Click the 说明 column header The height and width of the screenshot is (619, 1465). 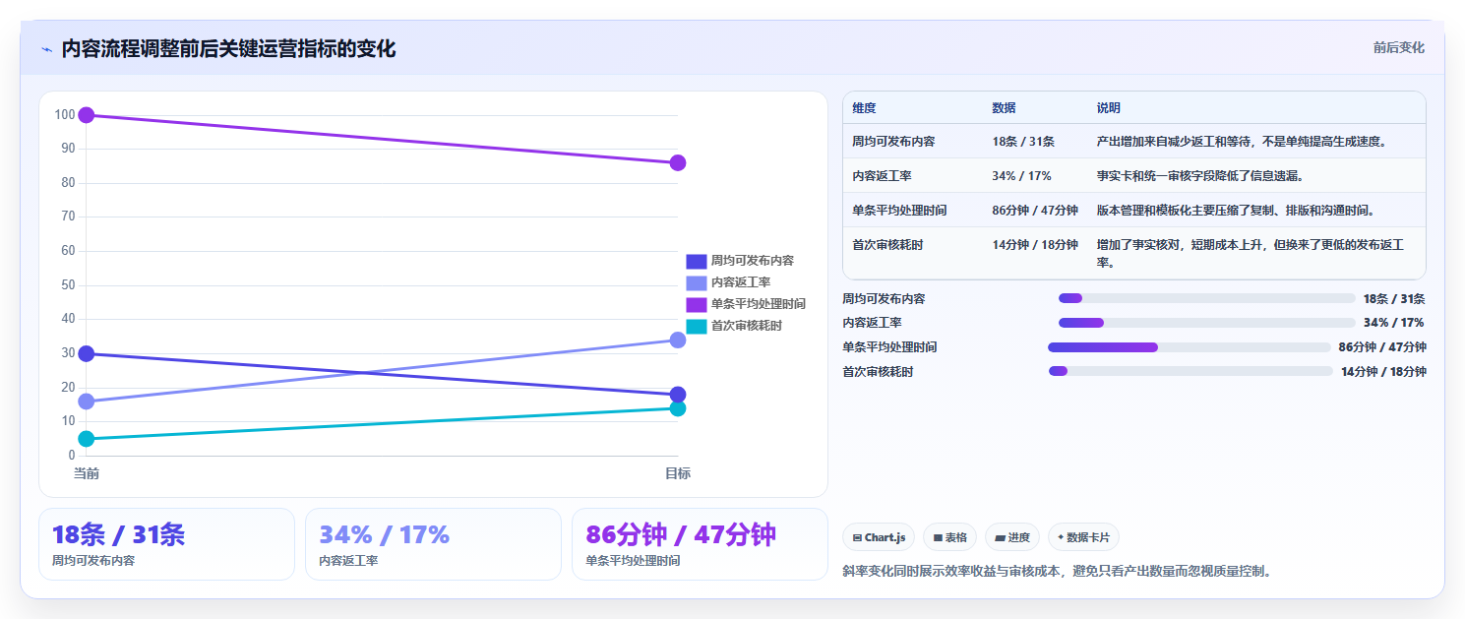click(1109, 107)
